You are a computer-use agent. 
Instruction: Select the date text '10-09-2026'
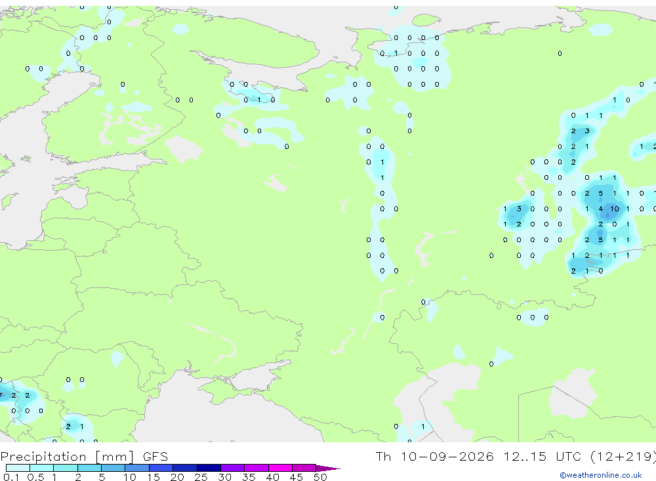447,456
